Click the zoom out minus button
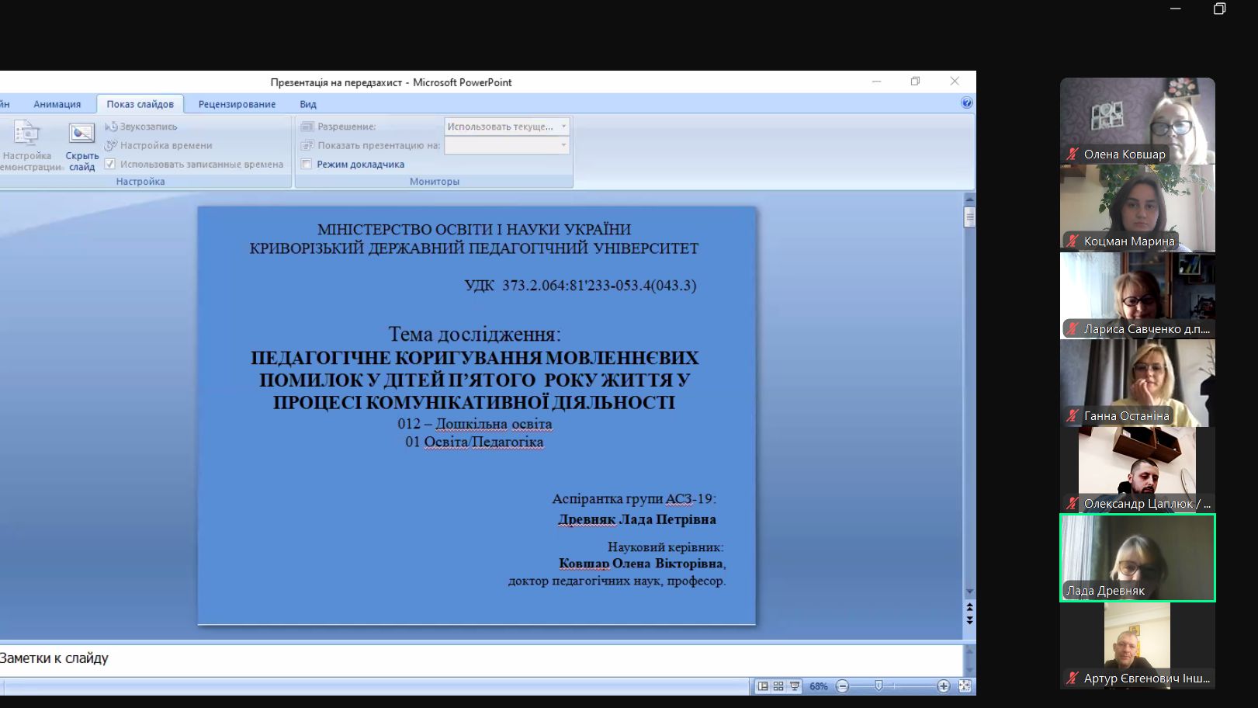 (843, 686)
